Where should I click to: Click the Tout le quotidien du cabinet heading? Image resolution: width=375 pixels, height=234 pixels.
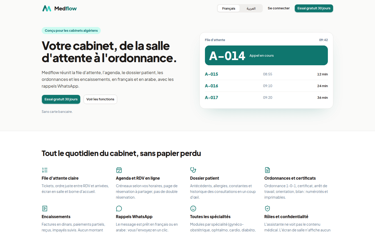tap(121, 153)
